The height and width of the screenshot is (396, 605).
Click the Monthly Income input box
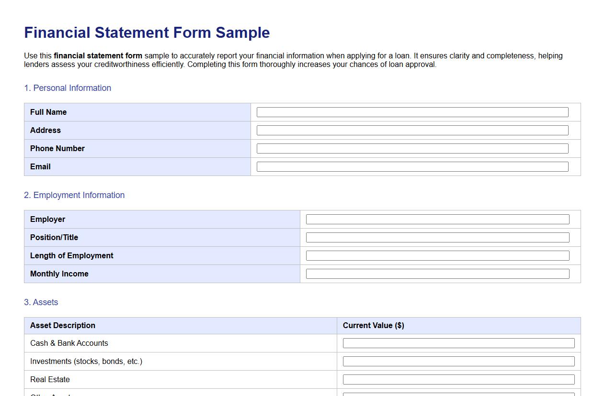437,274
